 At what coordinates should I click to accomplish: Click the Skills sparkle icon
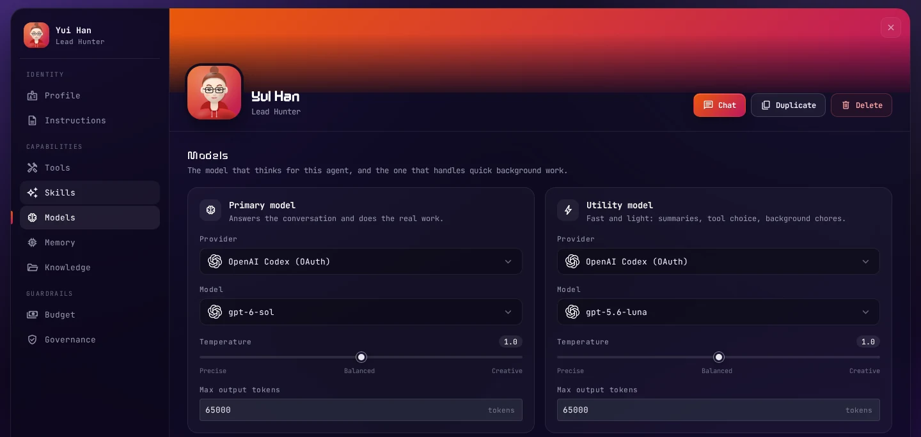click(x=33, y=193)
